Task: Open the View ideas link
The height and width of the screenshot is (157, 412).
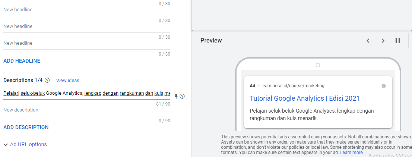Action: [67, 80]
